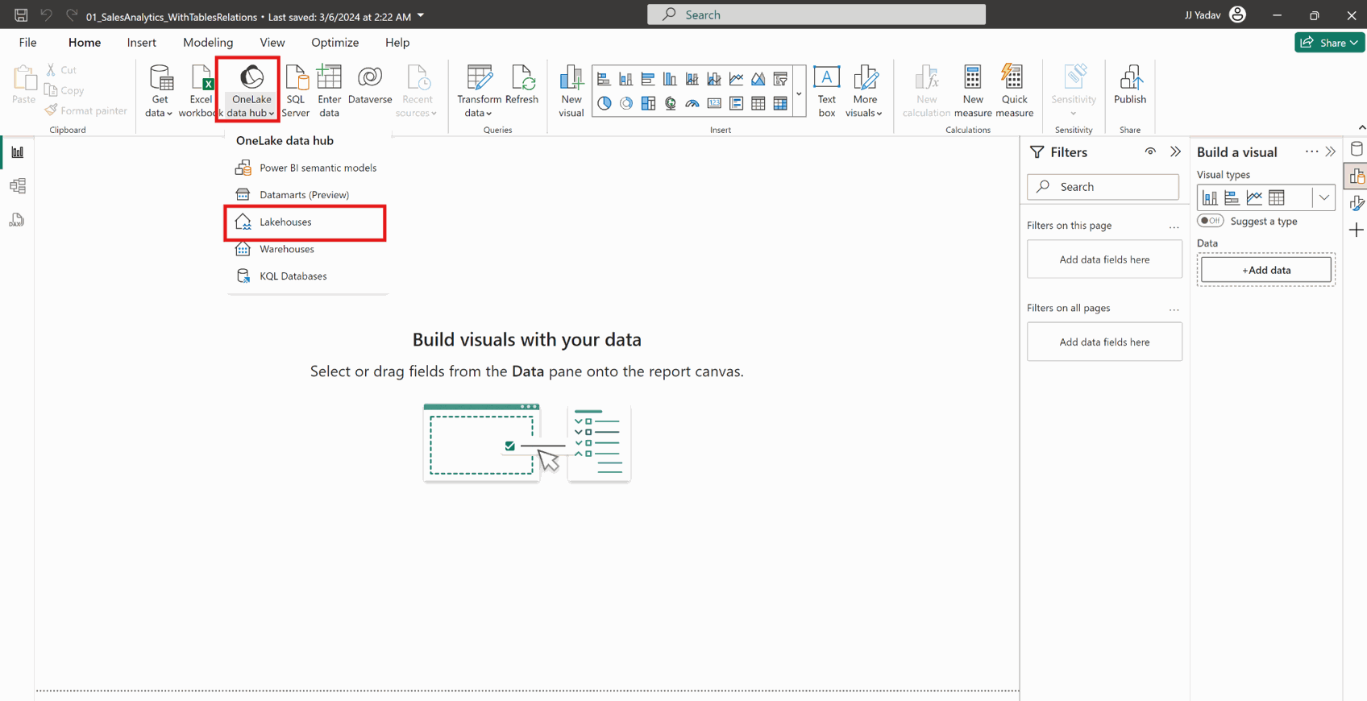1367x701 pixels.
Task: Create a New measure
Action: point(973,90)
